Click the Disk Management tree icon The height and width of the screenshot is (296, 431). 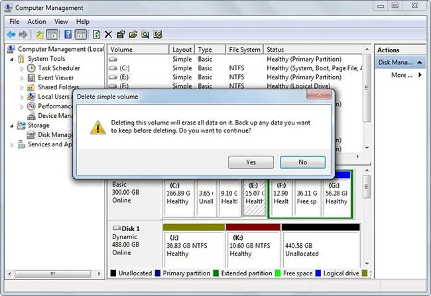click(x=31, y=135)
